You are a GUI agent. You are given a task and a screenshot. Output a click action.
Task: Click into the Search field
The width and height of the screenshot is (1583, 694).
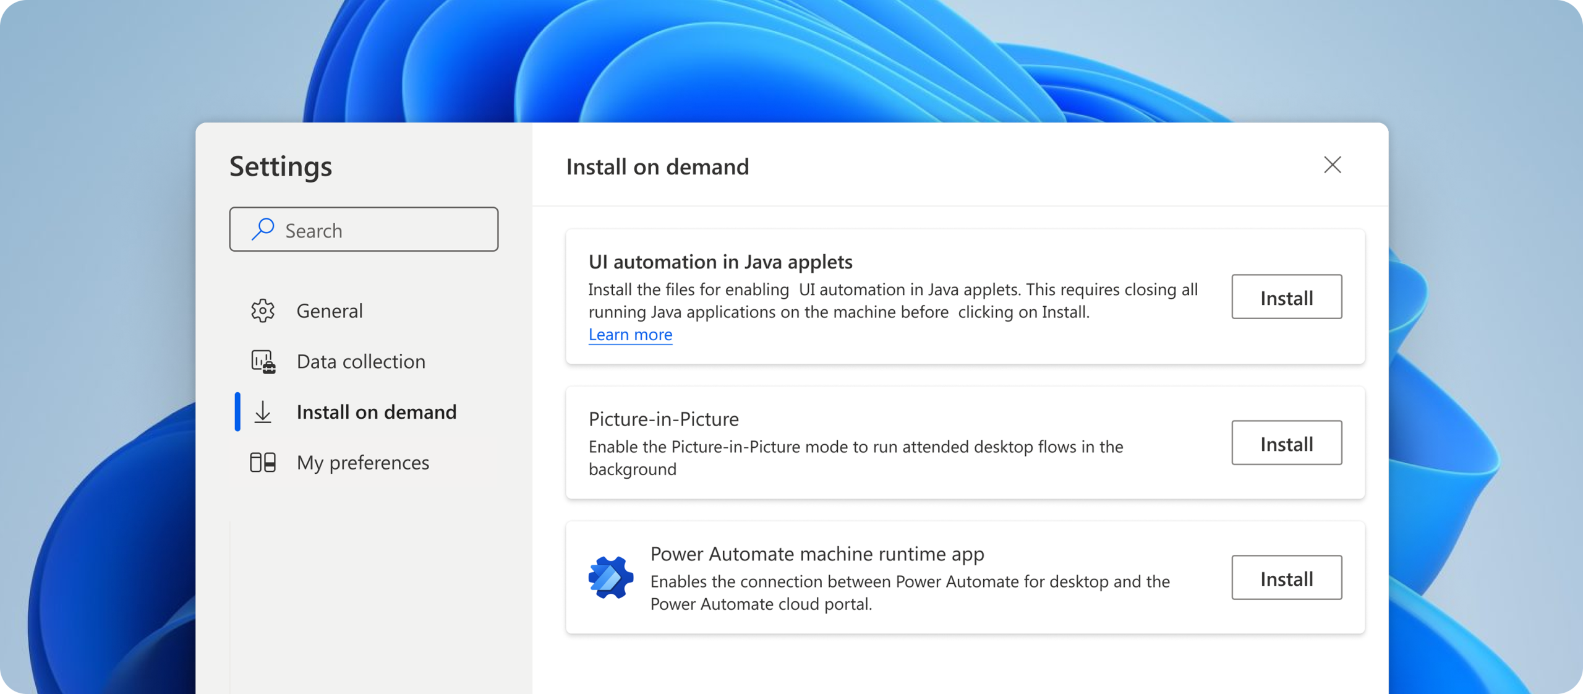tap(371, 229)
